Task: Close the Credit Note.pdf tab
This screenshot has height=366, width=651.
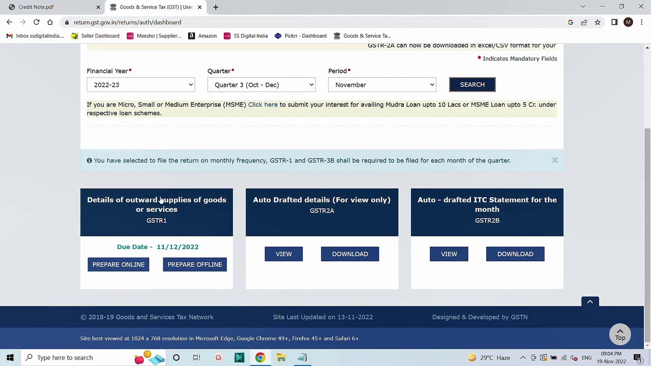Action: coord(98,7)
